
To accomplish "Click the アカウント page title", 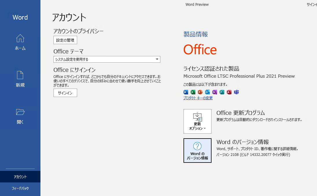I will click(69, 17).
